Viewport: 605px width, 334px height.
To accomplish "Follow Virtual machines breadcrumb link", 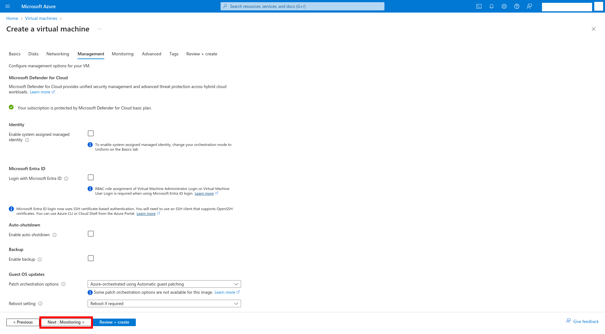I will (x=41, y=18).
